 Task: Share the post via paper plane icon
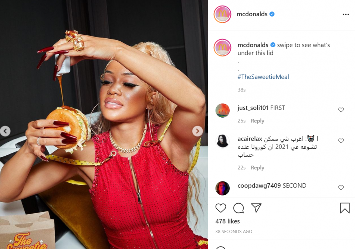click(256, 208)
